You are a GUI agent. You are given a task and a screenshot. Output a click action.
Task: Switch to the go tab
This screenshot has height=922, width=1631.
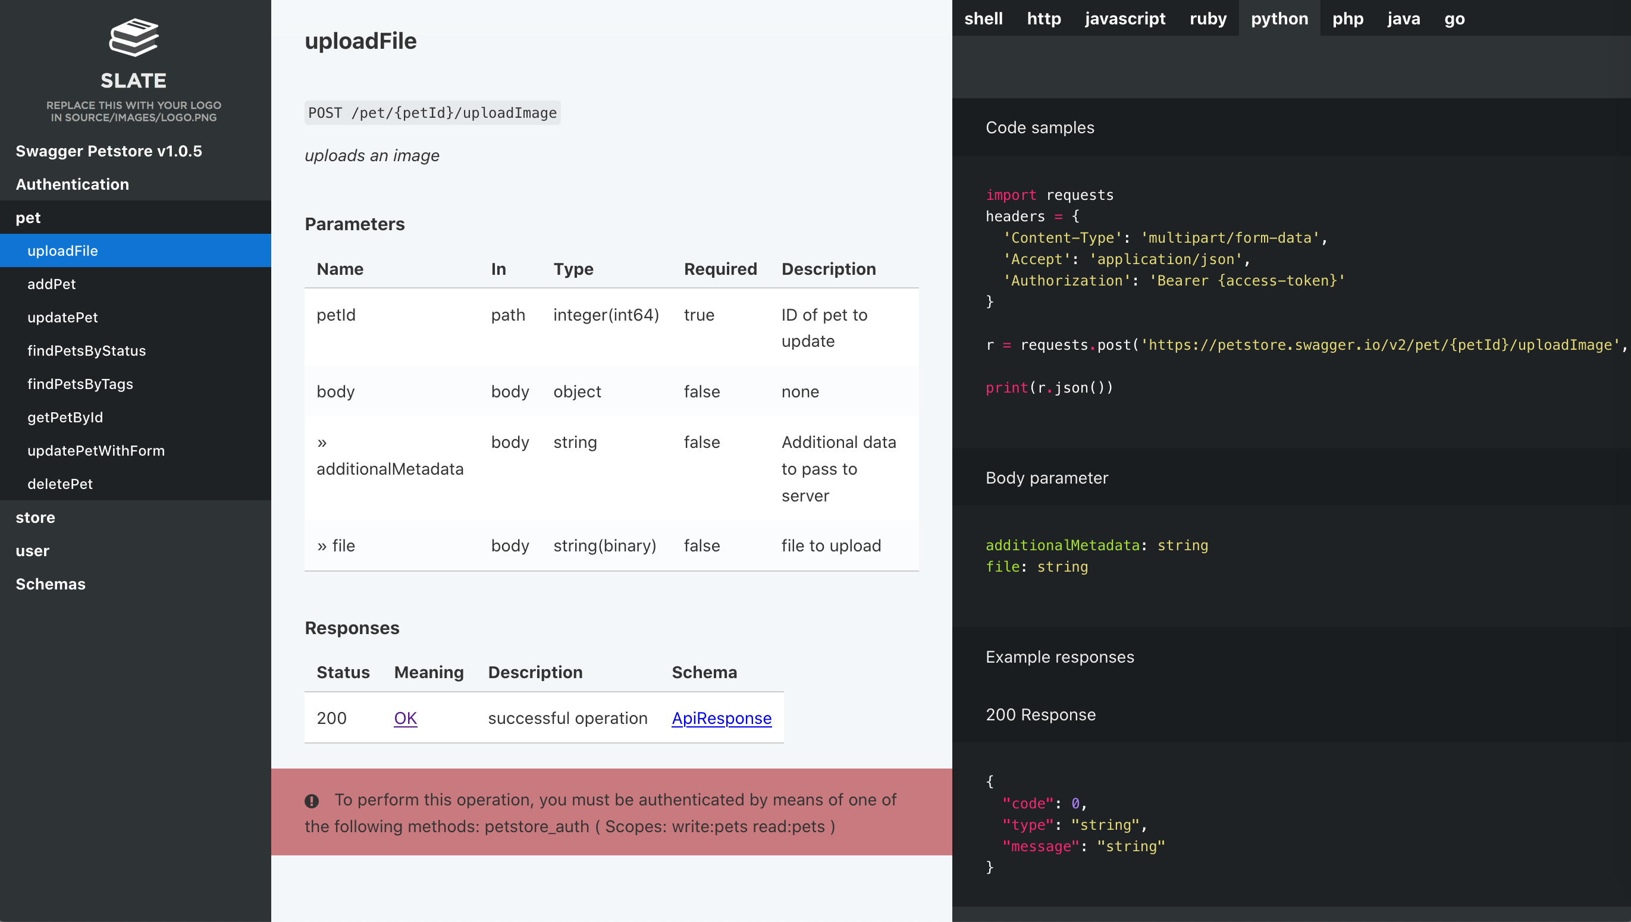[x=1454, y=18]
